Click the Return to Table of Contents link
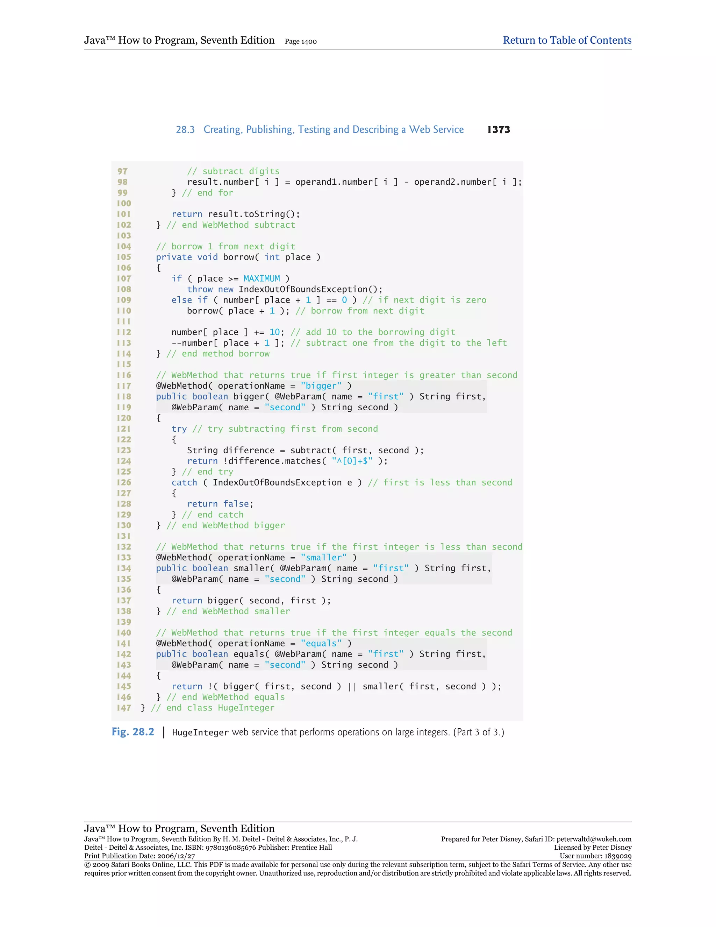Viewport: 716px width, 927px height. (x=567, y=40)
